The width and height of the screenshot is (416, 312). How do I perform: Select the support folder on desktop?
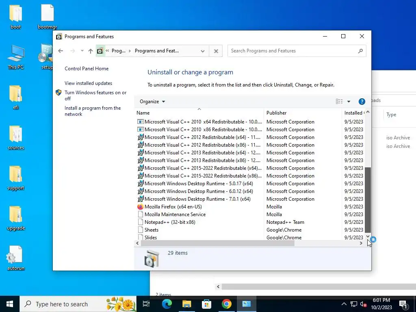pyautogui.click(x=16, y=178)
